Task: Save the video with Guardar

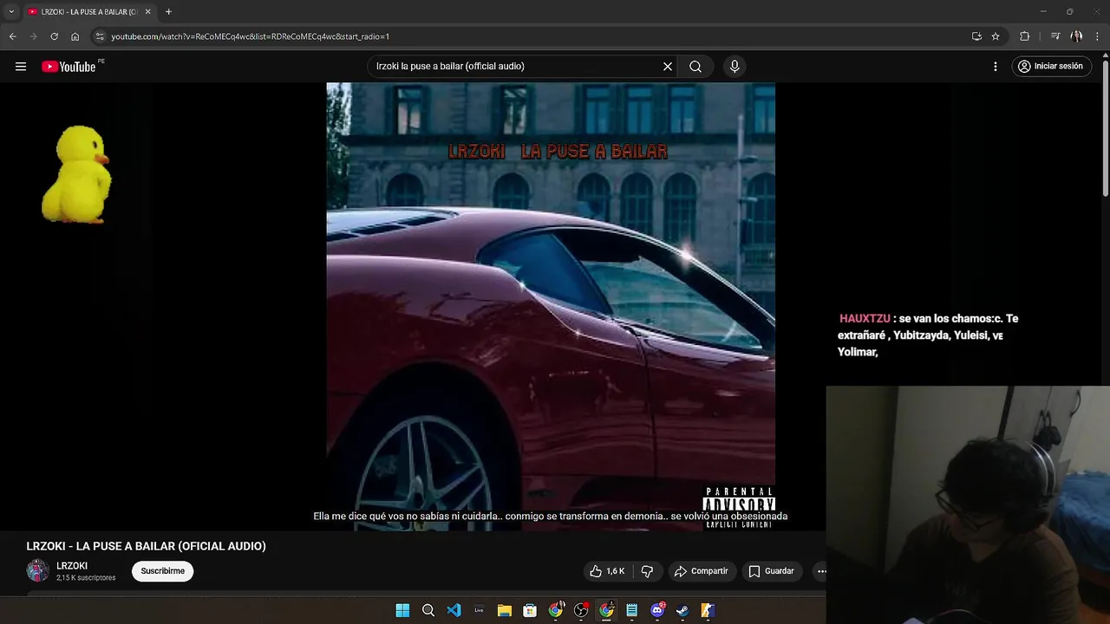Action: [x=771, y=571]
